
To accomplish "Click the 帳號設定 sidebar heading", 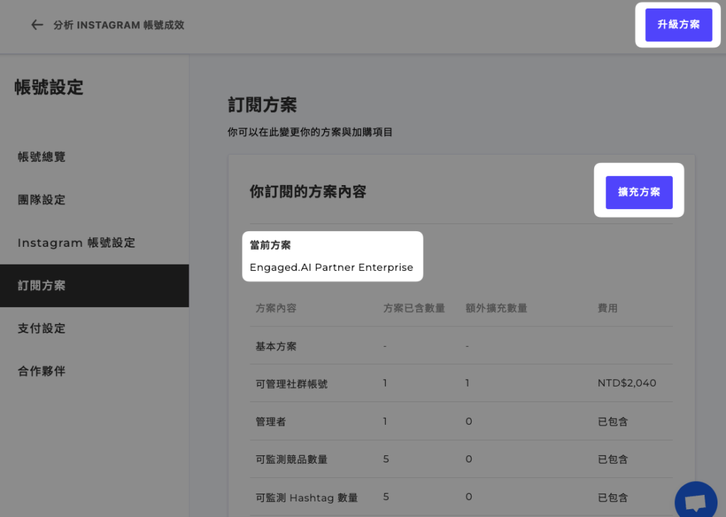I will 49,87.
